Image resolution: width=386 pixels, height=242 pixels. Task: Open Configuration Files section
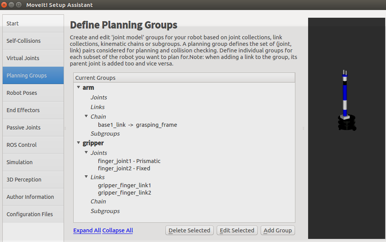tap(33, 214)
